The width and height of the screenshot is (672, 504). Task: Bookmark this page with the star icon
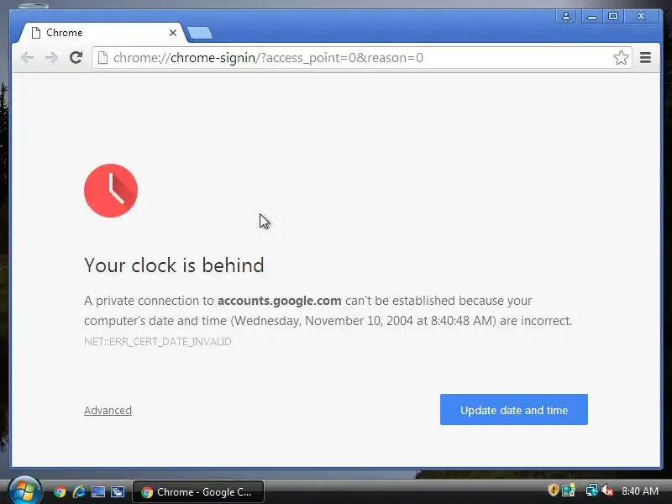point(621,57)
